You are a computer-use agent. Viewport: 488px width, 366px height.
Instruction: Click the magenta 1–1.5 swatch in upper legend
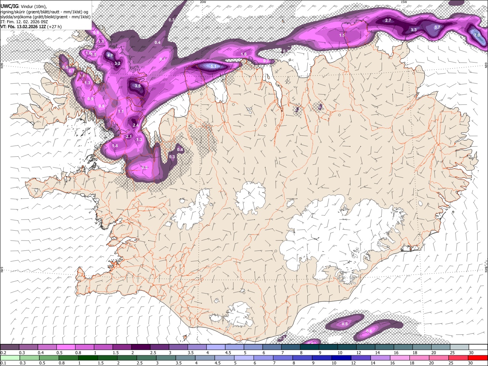[x=104, y=347]
